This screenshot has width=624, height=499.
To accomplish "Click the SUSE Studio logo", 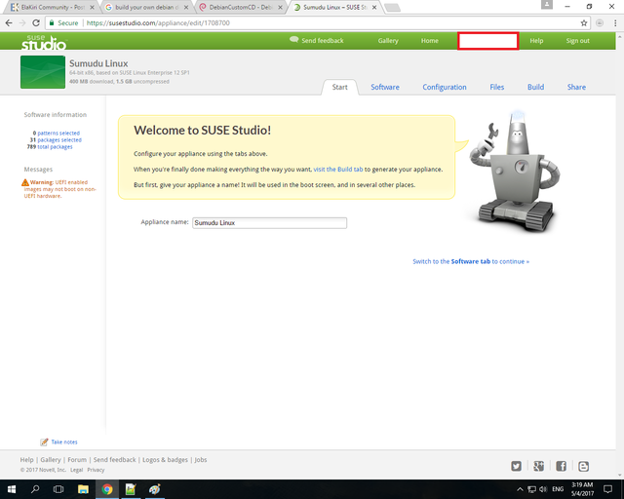I will pos(44,43).
